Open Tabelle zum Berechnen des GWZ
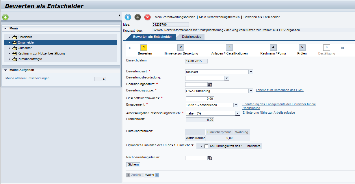Image resolution: width=355 pixels, height=184 pixels. [x=279, y=90]
